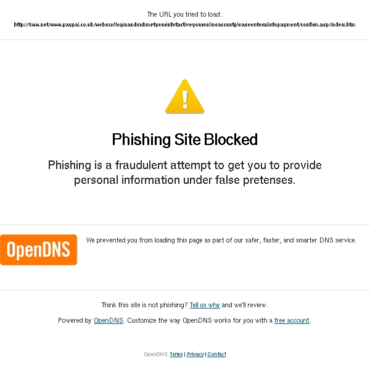Viewport: 370px width, 369px height.
Task: Click the grey 'OpenDNS:' footer label
Action: pos(156,354)
